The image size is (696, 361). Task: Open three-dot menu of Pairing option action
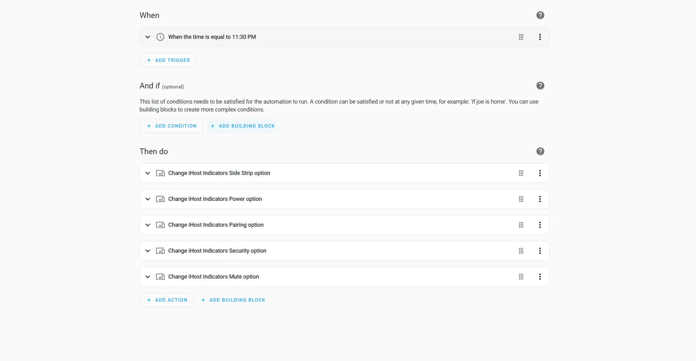click(x=540, y=225)
